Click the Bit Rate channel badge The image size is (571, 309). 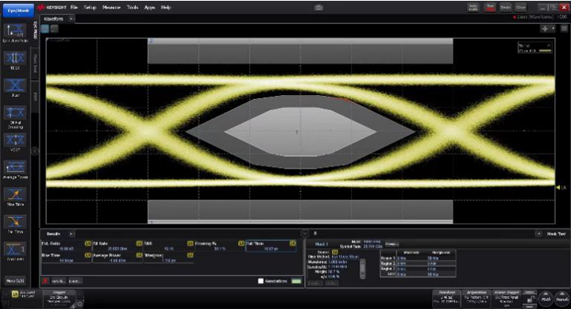pyautogui.click(x=139, y=243)
